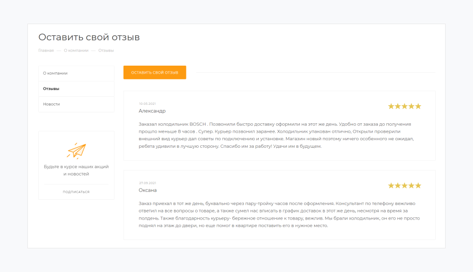Select 'Отзывы' in the sidebar menu

pos(51,89)
